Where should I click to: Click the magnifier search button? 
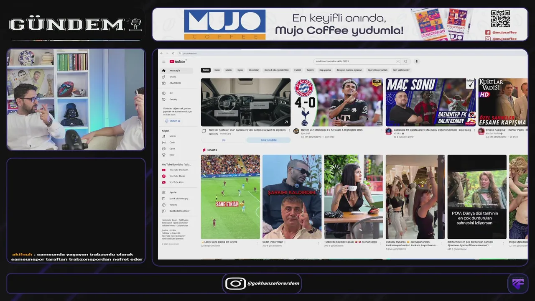(405, 61)
